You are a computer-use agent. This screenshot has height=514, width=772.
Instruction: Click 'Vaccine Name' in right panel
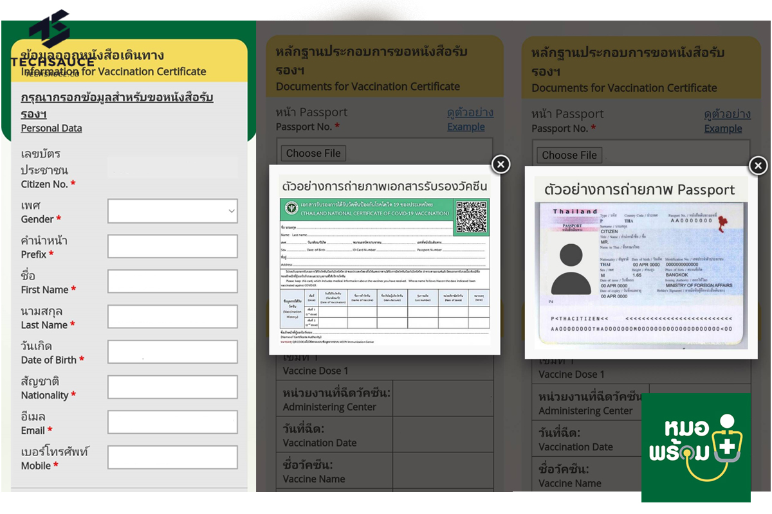click(x=570, y=483)
